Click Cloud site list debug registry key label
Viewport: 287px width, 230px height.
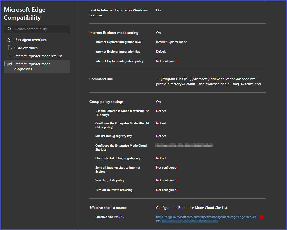tap(118, 158)
